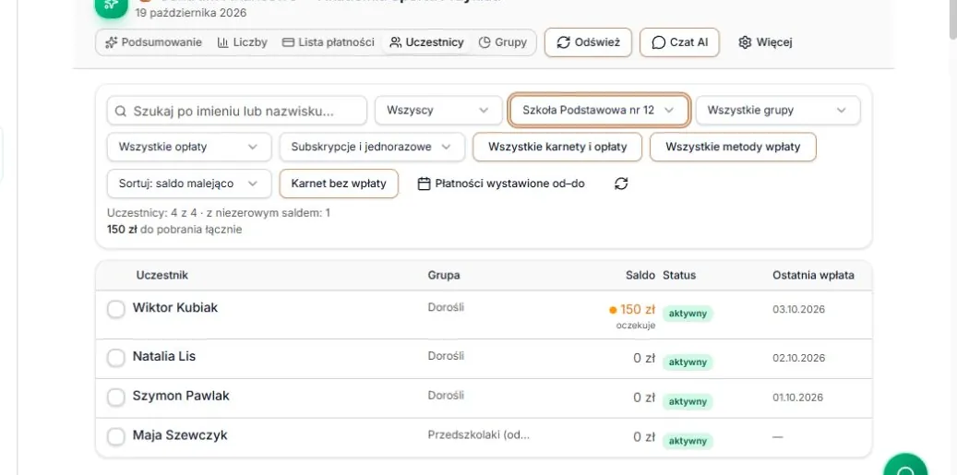
Task: Open Czat AI
Action: pos(679,42)
